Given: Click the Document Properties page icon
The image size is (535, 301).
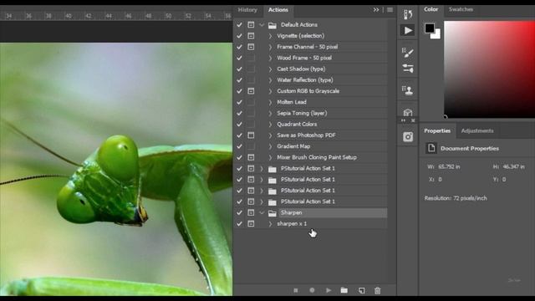Looking at the screenshot, I should pyautogui.click(x=431, y=148).
